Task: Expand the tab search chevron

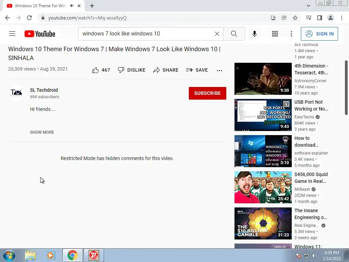Action: point(308,6)
